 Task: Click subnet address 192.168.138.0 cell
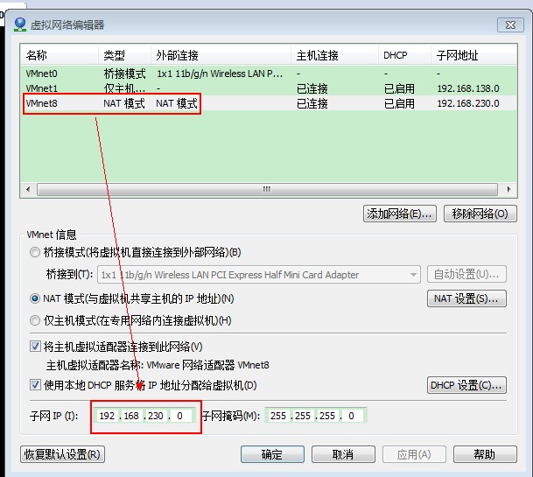pos(468,88)
